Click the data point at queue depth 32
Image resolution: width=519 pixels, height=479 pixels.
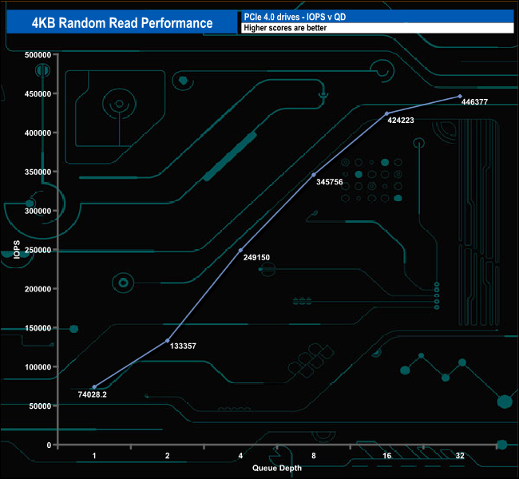(460, 97)
